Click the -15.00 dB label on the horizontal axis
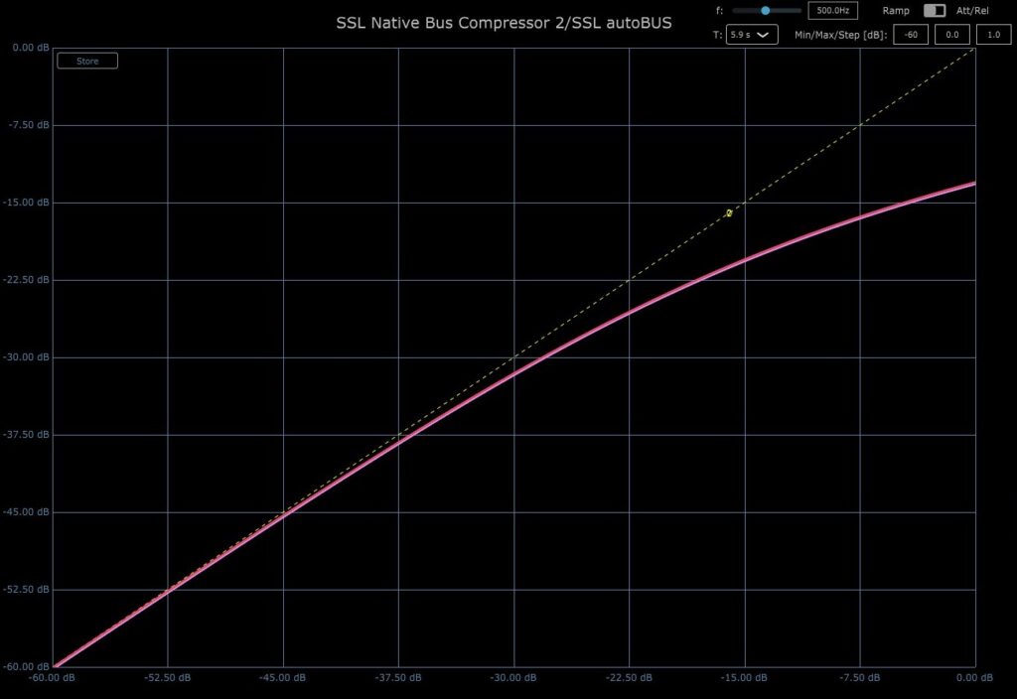Image resolution: width=1017 pixels, height=699 pixels. (744, 678)
